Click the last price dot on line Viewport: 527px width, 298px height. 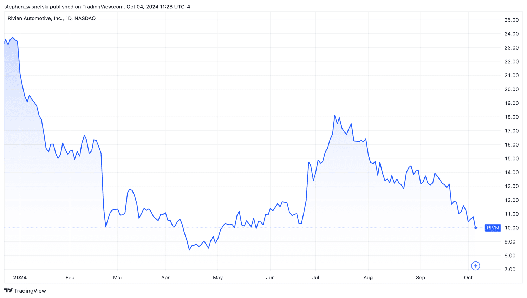[476, 228]
